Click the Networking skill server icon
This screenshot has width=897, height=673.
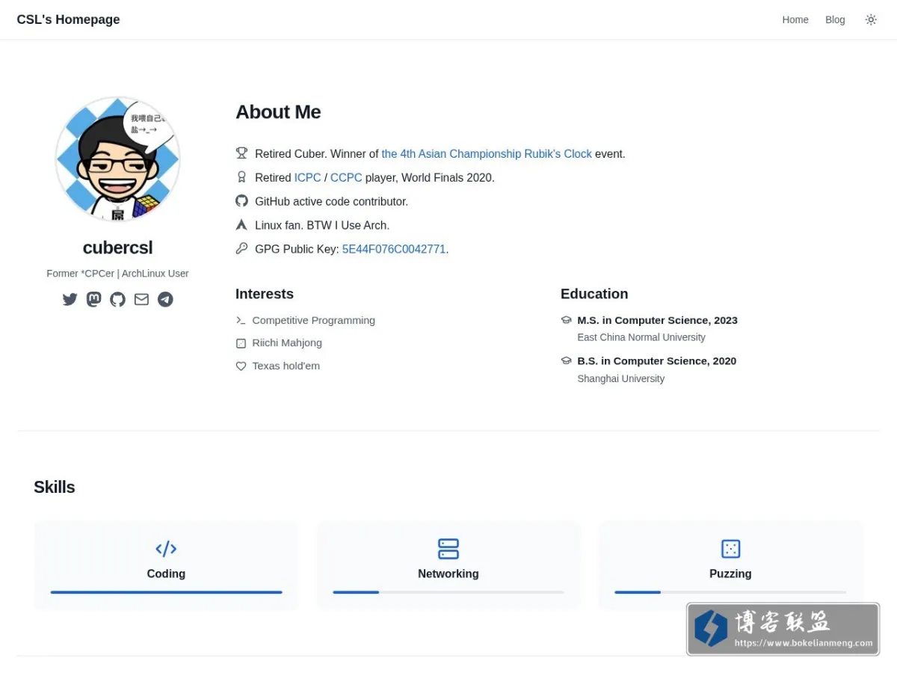pos(449,549)
